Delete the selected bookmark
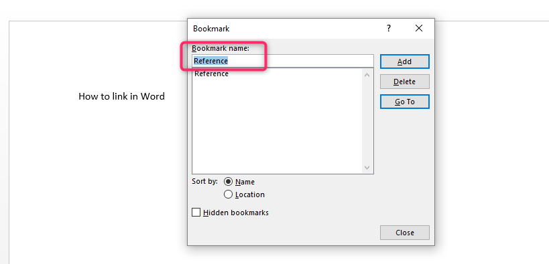This screenshot has width=549, height=264. click(x=404, y=82)
